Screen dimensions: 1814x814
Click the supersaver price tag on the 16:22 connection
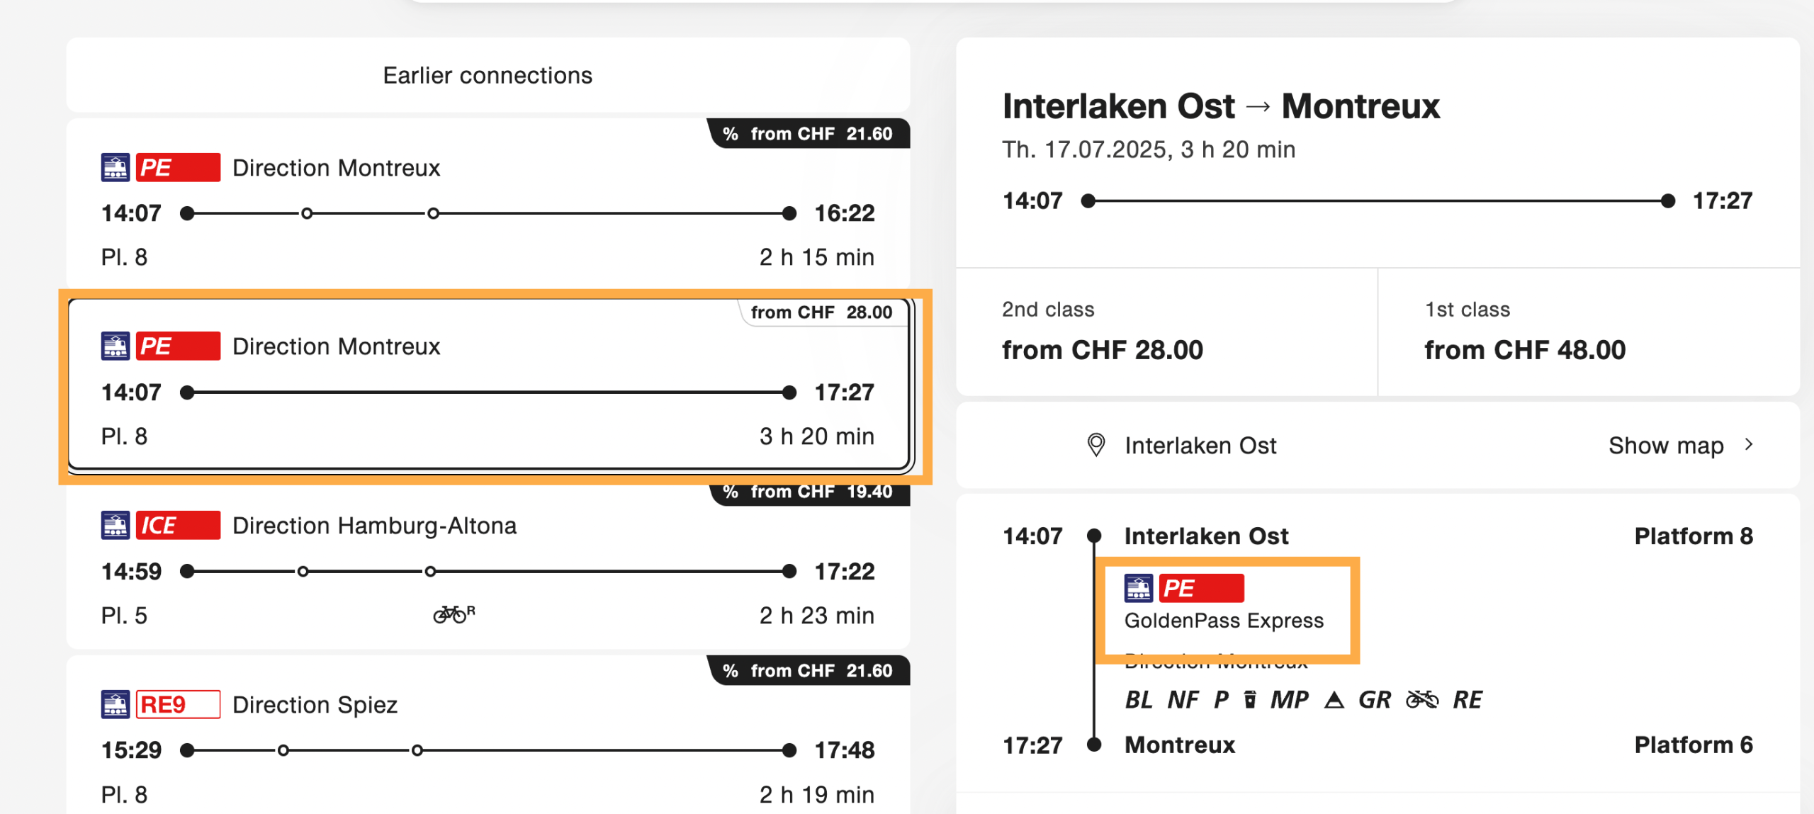808,134
